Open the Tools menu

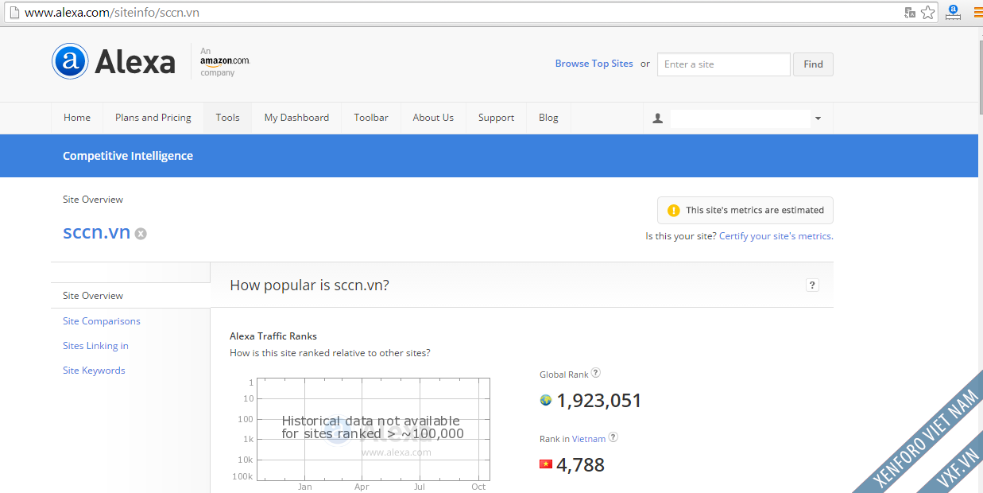(x=227, y=118)
